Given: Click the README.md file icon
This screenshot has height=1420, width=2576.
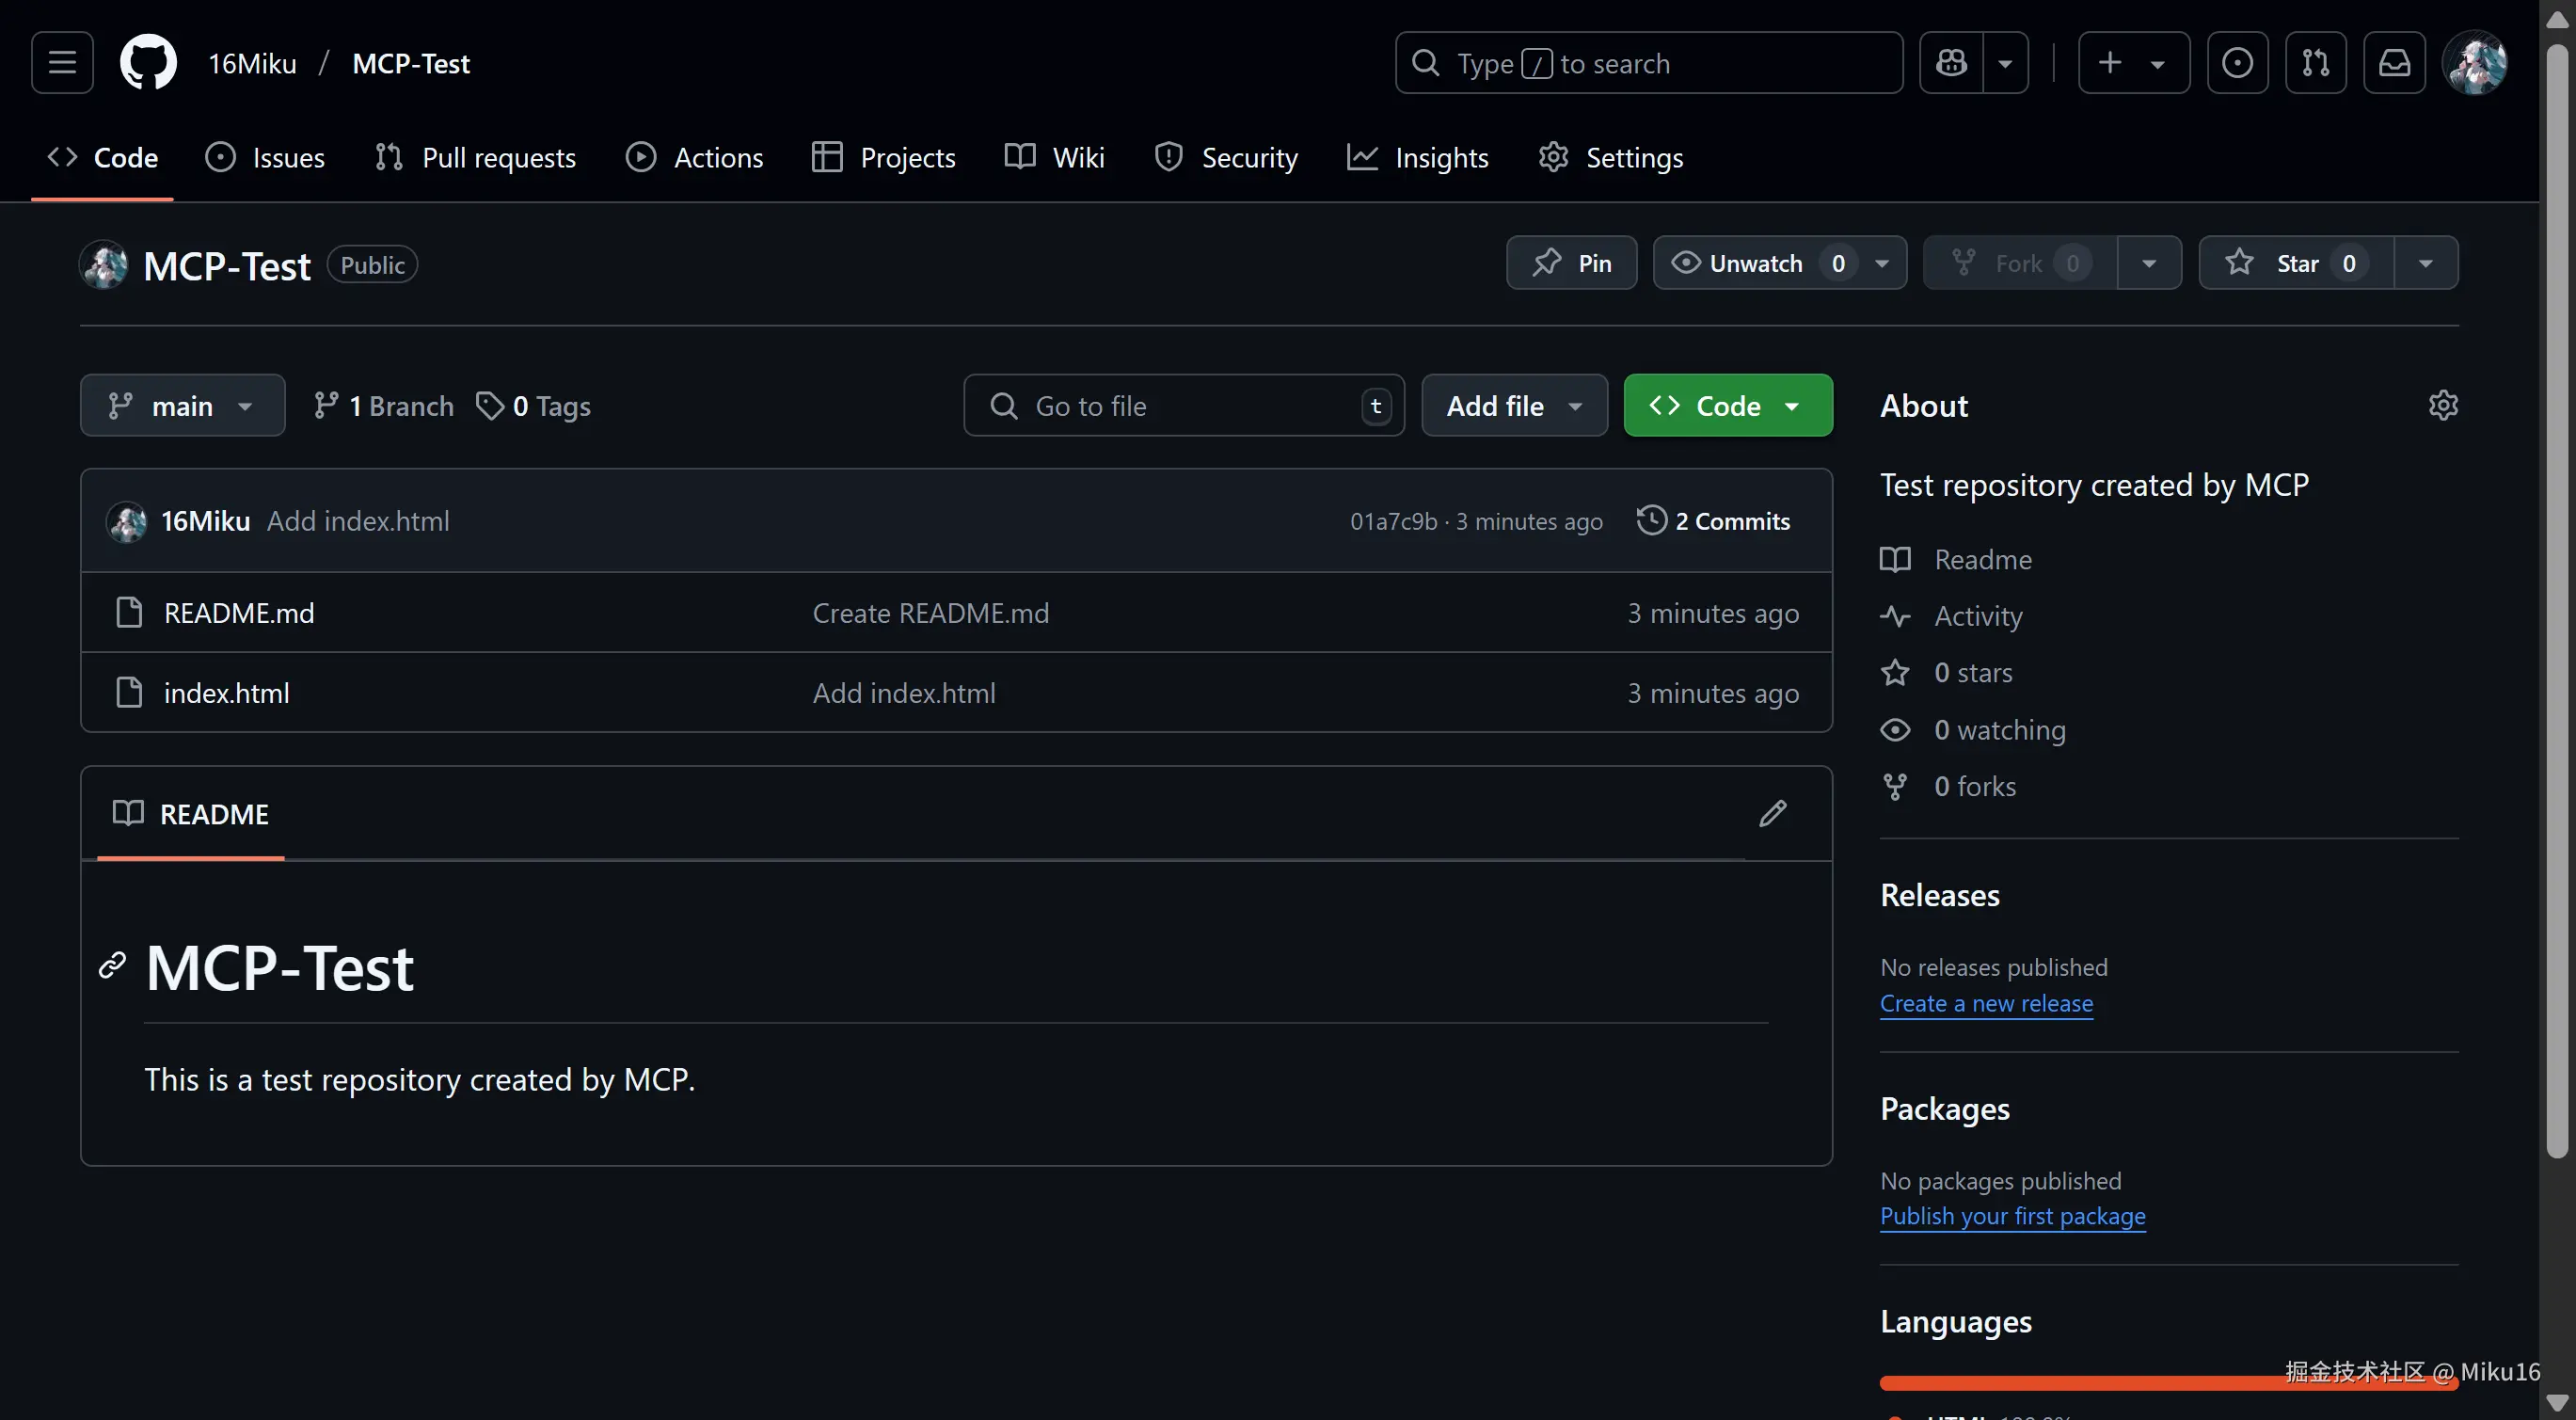Looking at the screenshot, I should pos(129,612).
